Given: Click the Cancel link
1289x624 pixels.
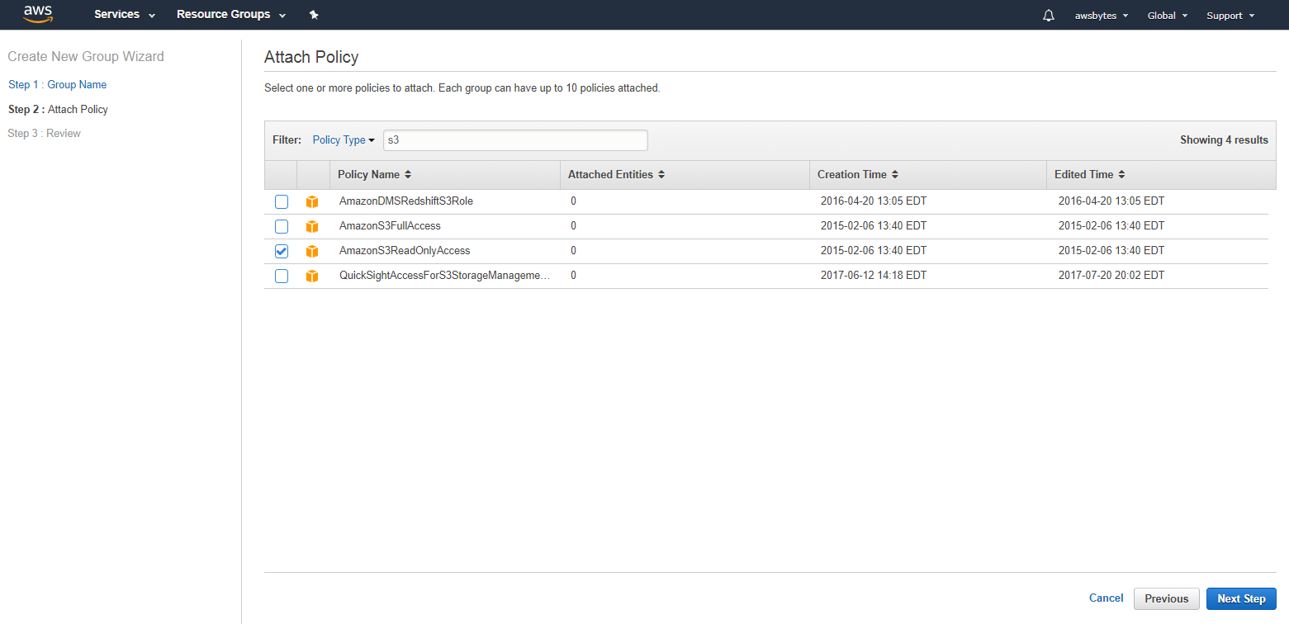Looking at the screenshot, I should pos(1107,598).
